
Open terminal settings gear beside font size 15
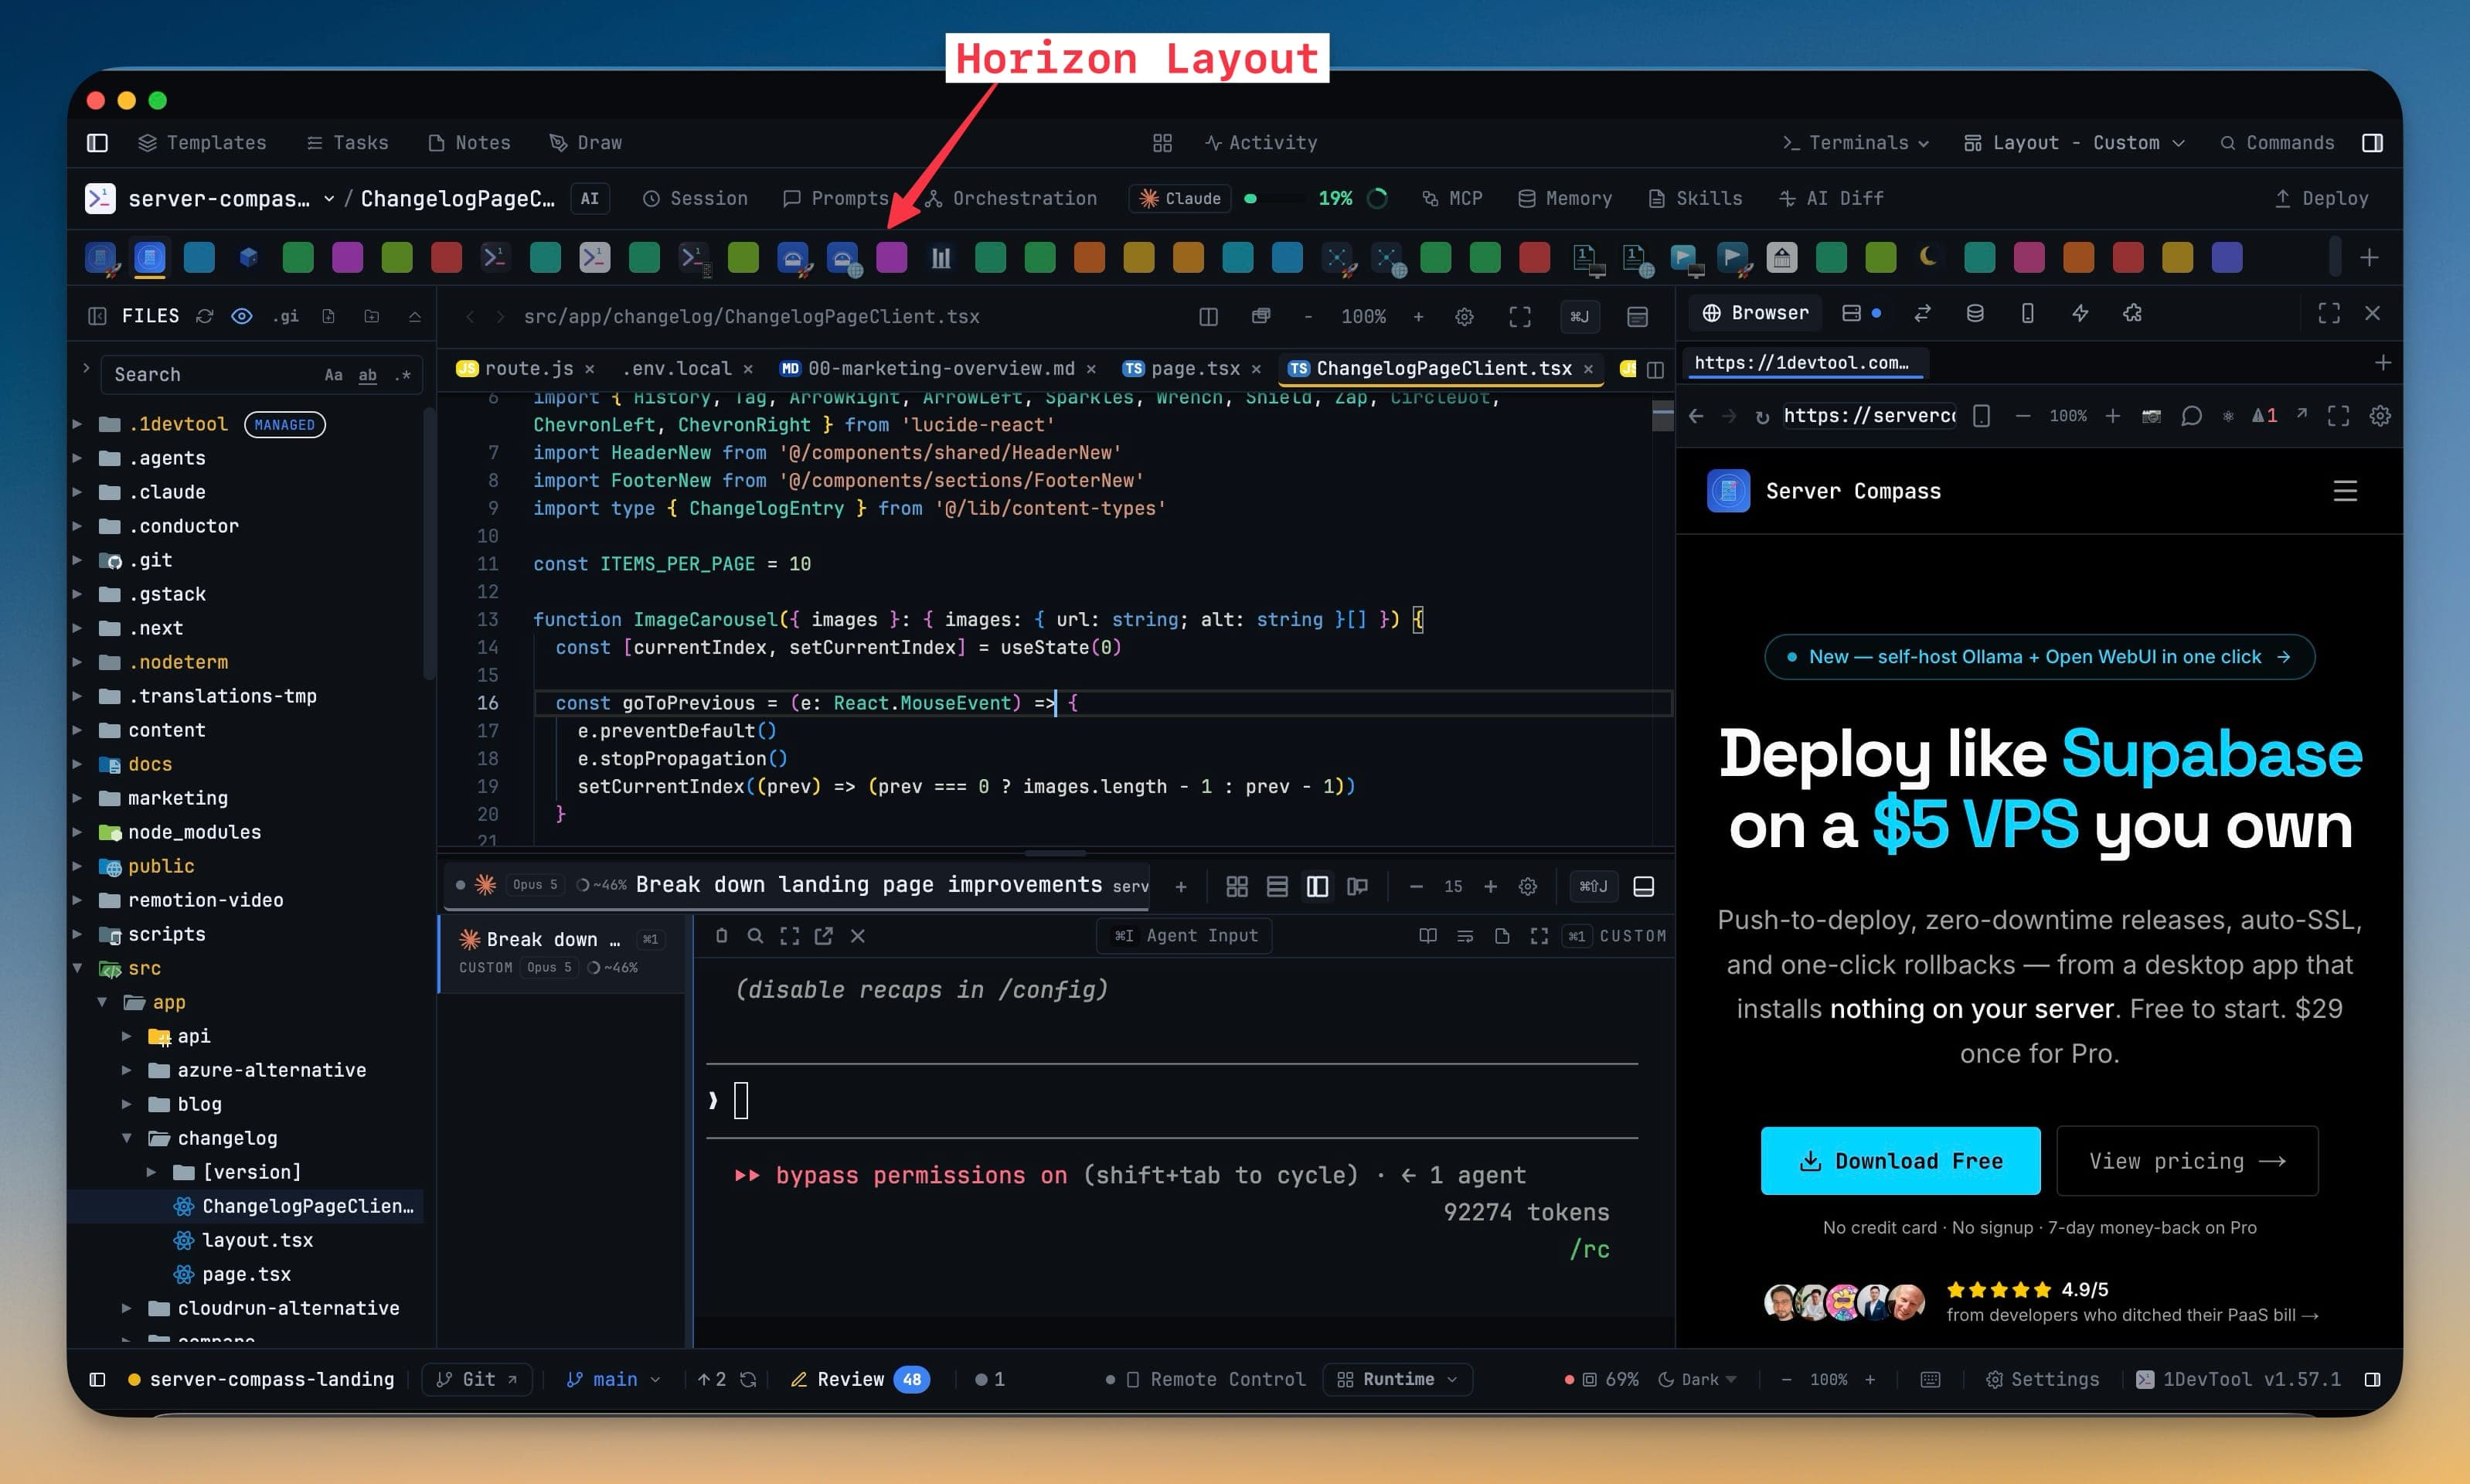pyautogui.click(x=1527, y=886)
